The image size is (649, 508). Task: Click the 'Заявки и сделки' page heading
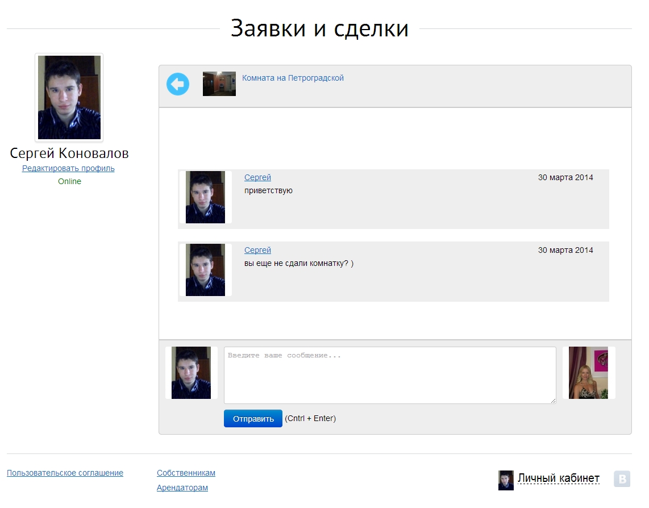point(319,28)
